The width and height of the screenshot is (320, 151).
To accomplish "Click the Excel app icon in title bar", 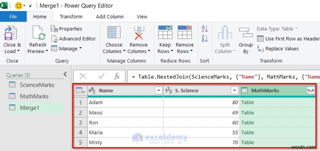I will pyautogui.click(x=4, y=5).
